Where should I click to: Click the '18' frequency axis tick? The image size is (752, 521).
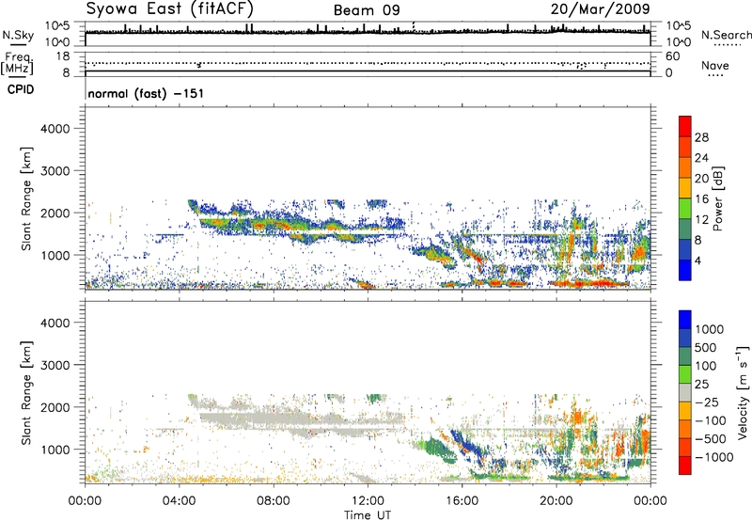63,56
